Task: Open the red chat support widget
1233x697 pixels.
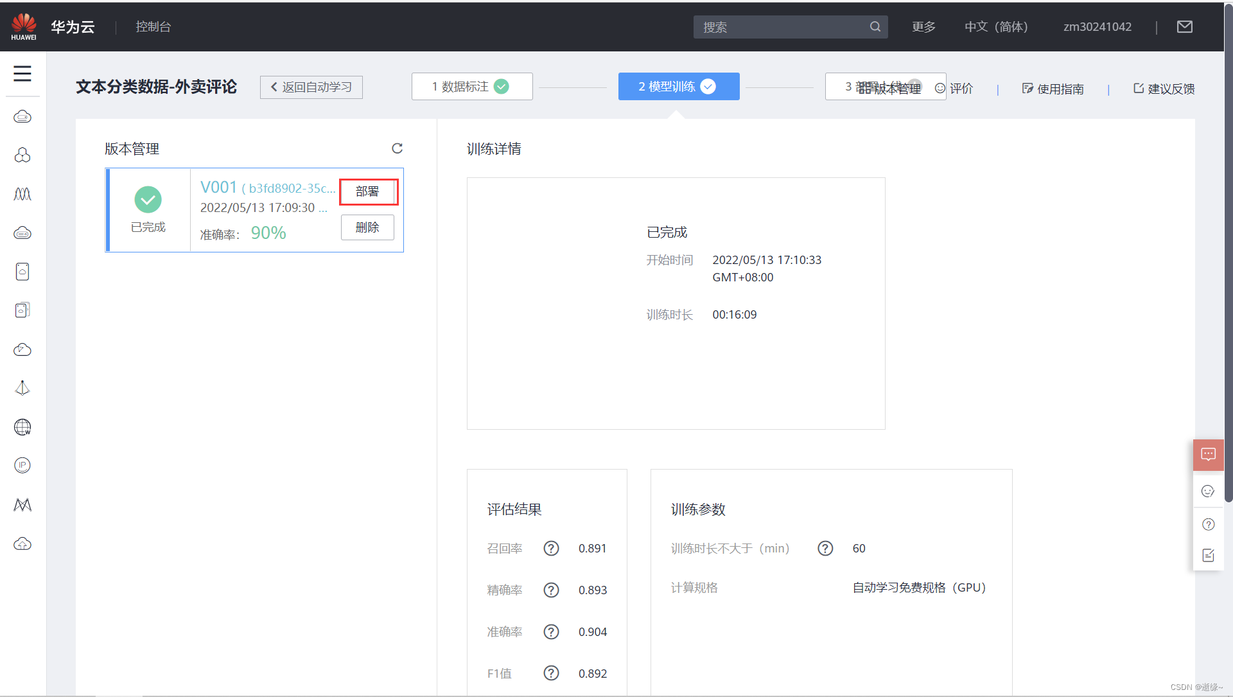Action: coord(1208,455)
